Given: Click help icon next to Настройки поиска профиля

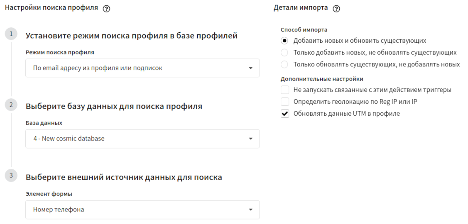Looking at the screenshot, I should (106, 9).
